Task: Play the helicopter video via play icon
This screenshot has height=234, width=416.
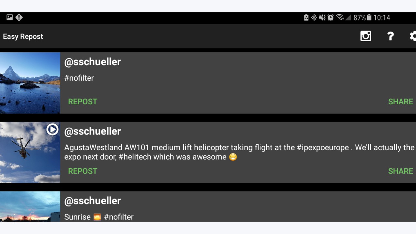Action: coord(52,129)
